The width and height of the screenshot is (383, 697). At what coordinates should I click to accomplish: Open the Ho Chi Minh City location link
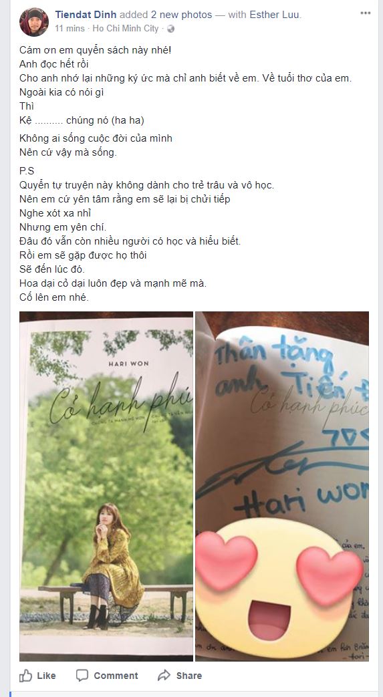[x=126, y=29]
